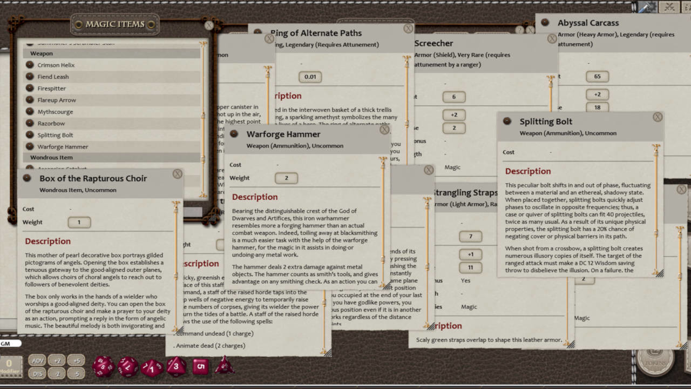Image resolution: width=691 pixels, height=389 pixels.
Task: Toggle the +5 modifier button
Action: 77,361
